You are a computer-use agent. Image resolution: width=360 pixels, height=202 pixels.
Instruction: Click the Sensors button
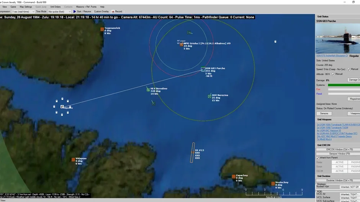[x=324, y=113]
